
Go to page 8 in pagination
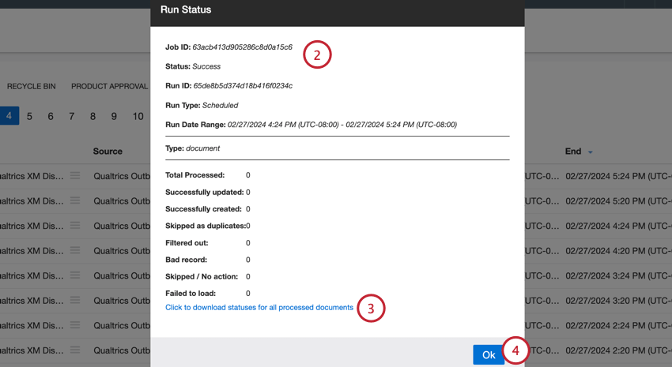92,116
